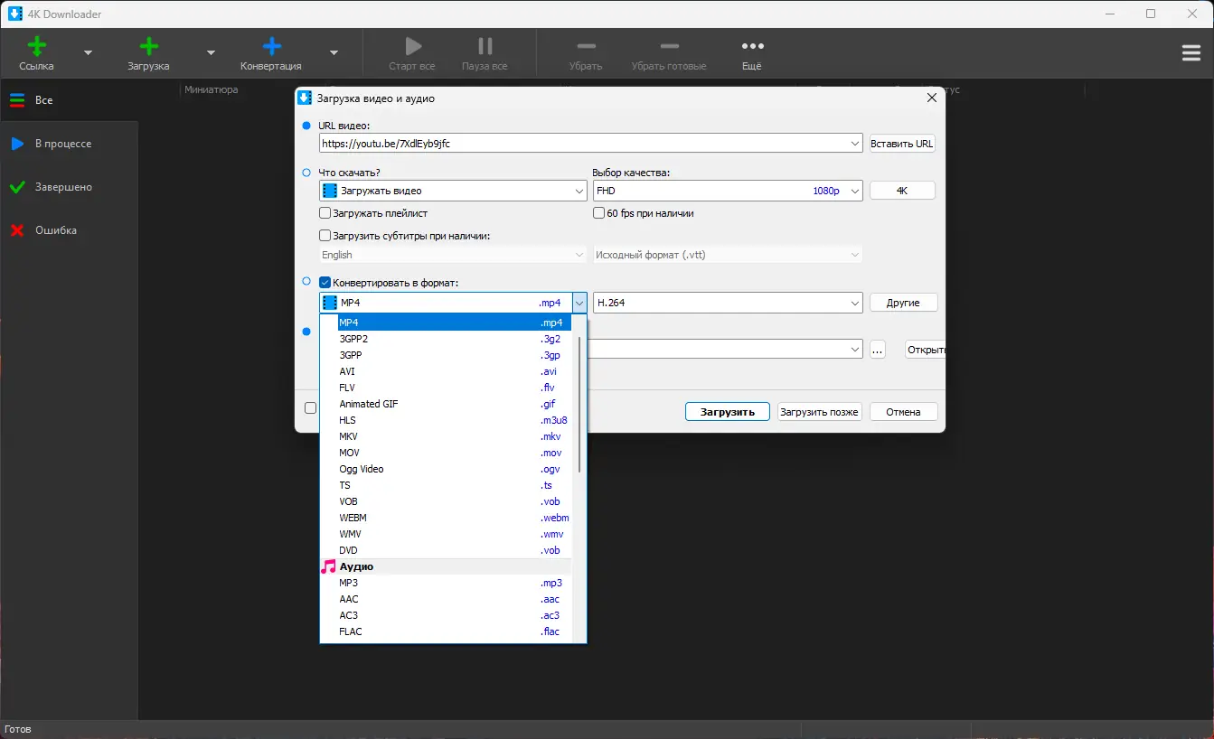Enable the Загружать плейлист checkbox
1214x739 pixels.
324,212
